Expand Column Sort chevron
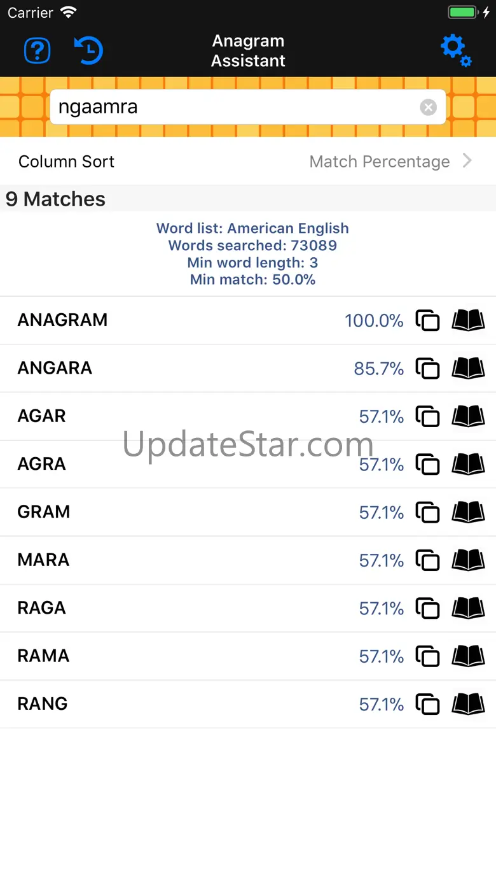 pos(467,161)
